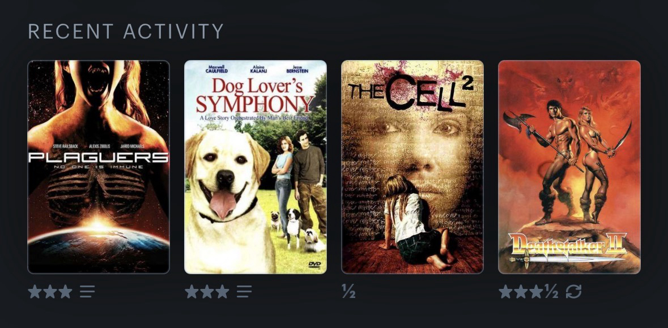Screen dimensions: 668x328
Task: Click the middle star under Dog Lover's Symphony
Action: [207, 292]
